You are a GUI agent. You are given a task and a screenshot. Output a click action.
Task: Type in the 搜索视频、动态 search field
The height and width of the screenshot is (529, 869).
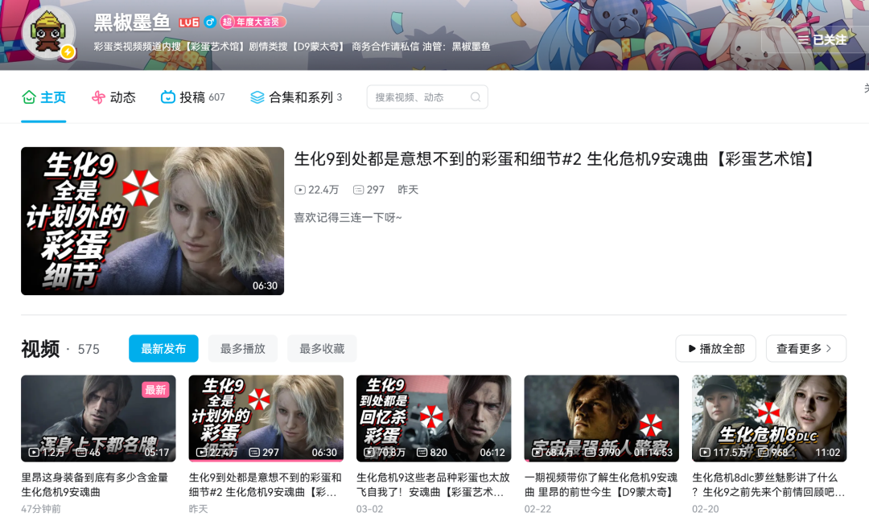(418, 97)
